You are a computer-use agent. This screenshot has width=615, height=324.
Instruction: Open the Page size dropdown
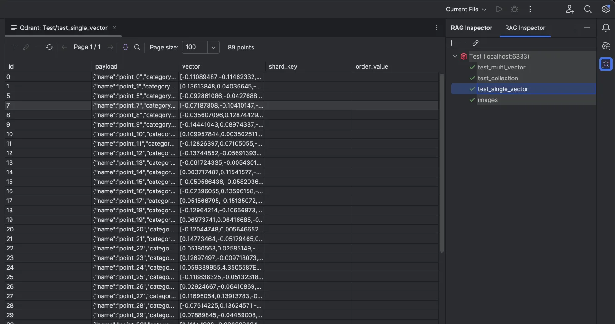tap(213, 47)
